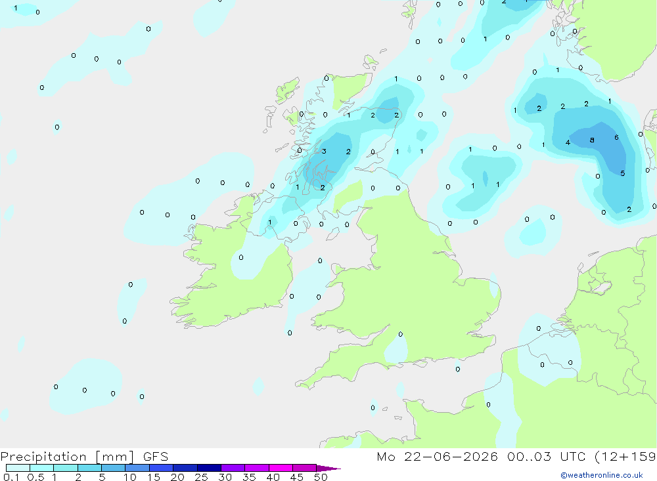657x481 pixels.
Task: Click the map value "6" over North Sea
Action: 616,137
